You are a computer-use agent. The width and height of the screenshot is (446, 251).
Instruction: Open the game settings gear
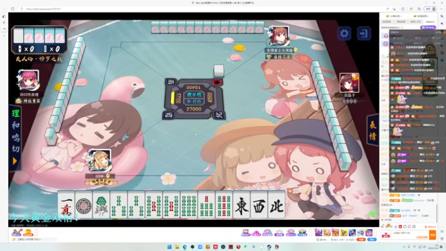344,33
